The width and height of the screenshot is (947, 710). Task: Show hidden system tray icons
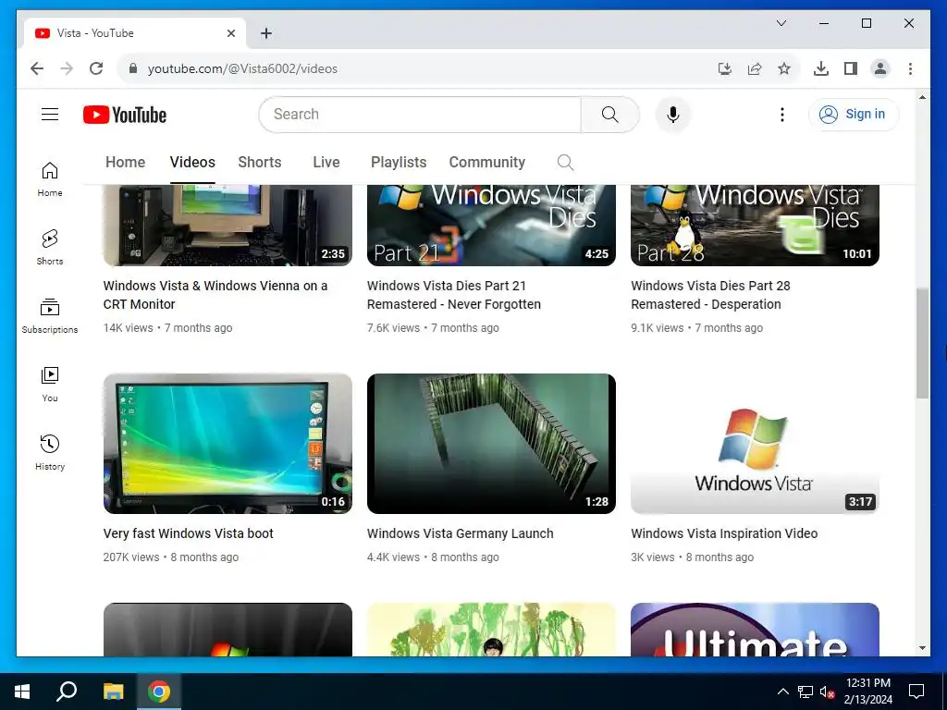click(782, 692)
